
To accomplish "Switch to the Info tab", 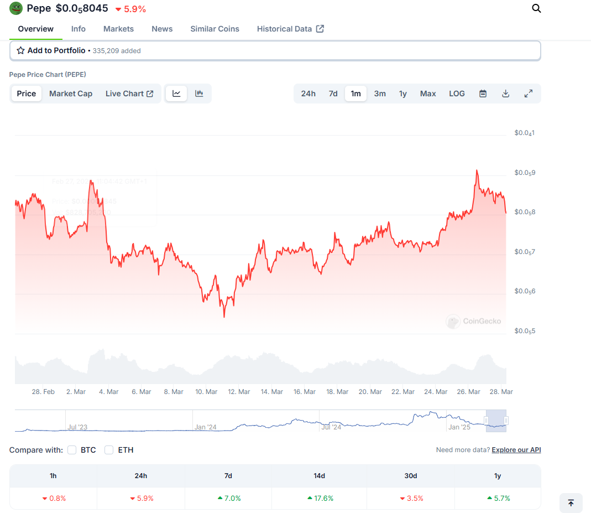I will [x=79, y=29].
